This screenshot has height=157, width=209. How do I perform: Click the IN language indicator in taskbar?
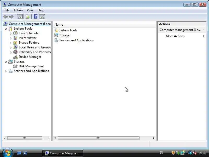tap(161, 153)
